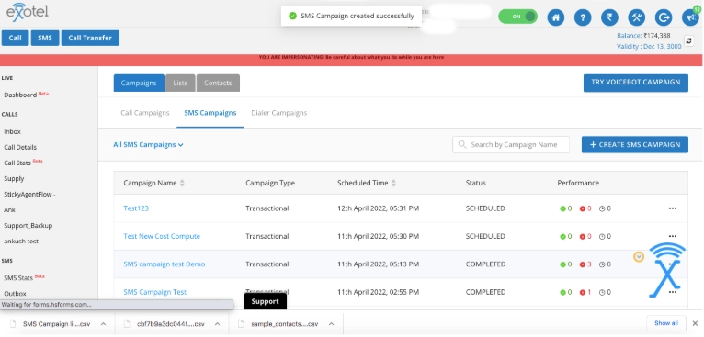The width and height of the screenshot is (704, 337).
Task: Switch to the Contacts tab
Action: (x=218, y=83)
